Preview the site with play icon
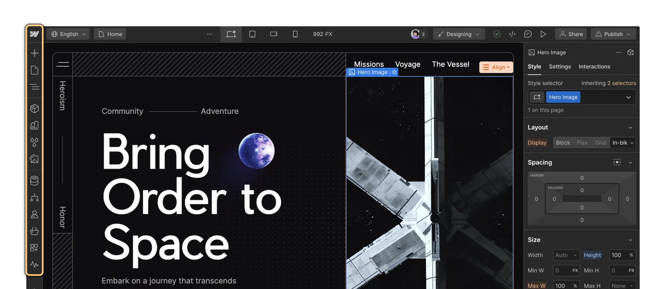 (x=543, y=34)
